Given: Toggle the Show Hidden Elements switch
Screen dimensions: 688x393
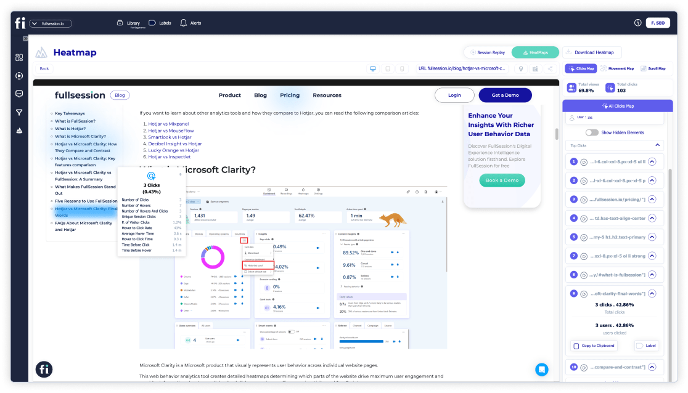Looking at the screenshot, I should point(592,132).
